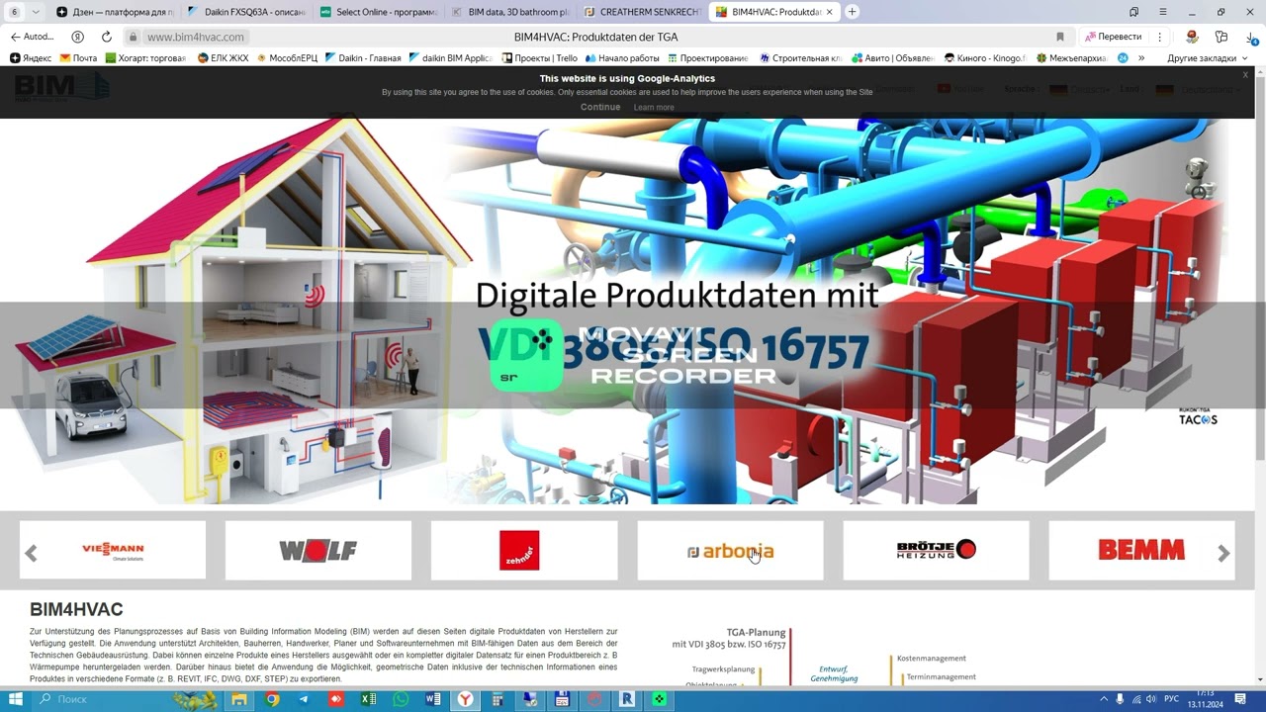Click the BIM4HVAC page heading
This screenshot has height=712, width=1266.
coord(76,609)
